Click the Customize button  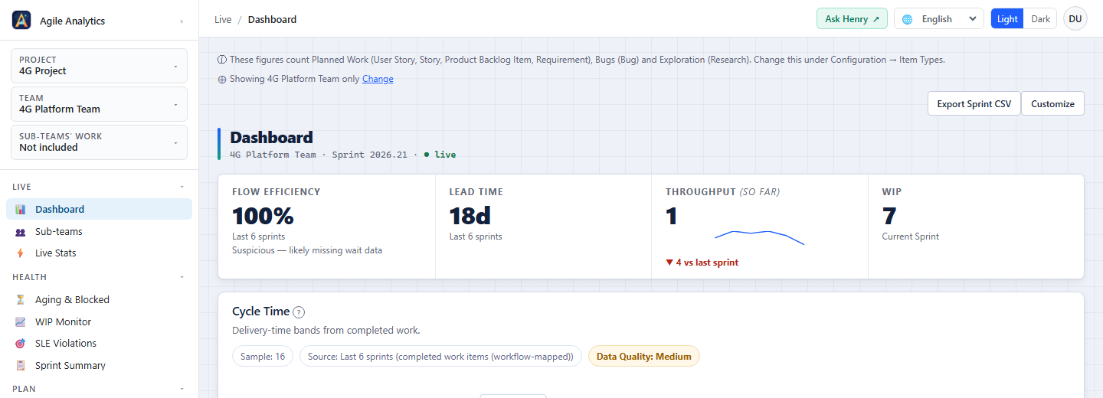coord(1052,103)
